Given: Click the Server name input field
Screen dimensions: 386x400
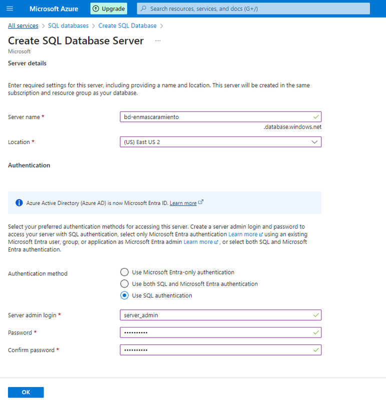Looking at the screenshot, I should pyautogui.click(x=221, y=117).
